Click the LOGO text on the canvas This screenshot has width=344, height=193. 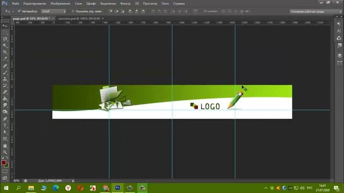210,107
